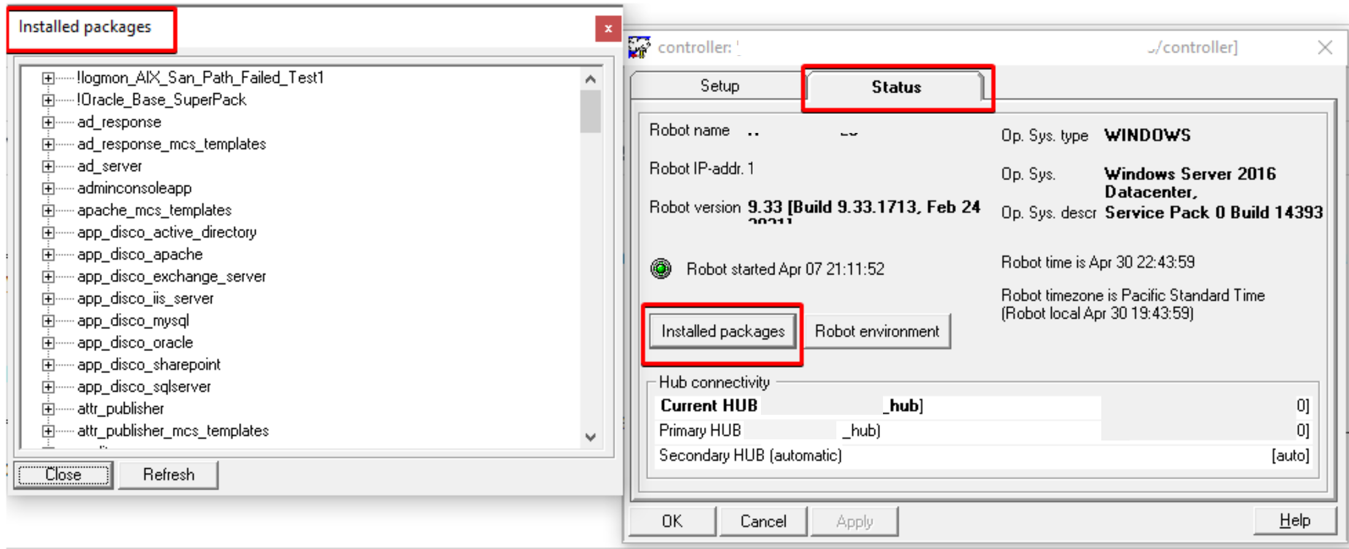This screenshot has width=1349, height=549.
Task: Click the package list scrollbar thumb
Action: [x=590, y=111]
